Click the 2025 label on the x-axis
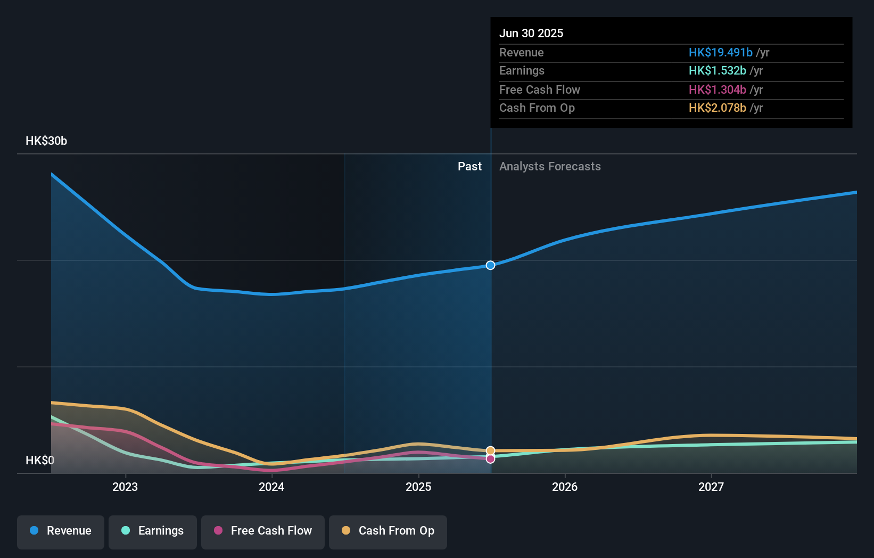 coord(418,486)
